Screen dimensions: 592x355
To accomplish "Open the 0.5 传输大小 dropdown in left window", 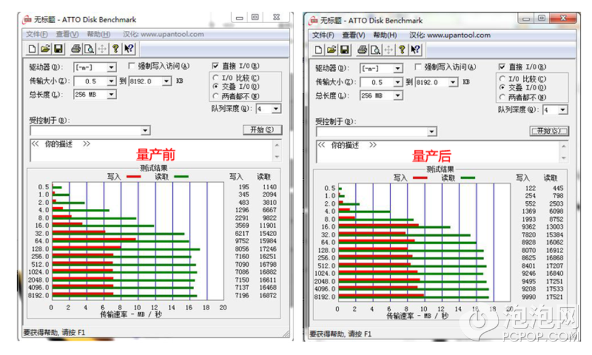I will tap(111, 81).
